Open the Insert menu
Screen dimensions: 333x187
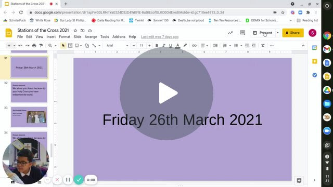pyautogui.click(x=51, y=37)
